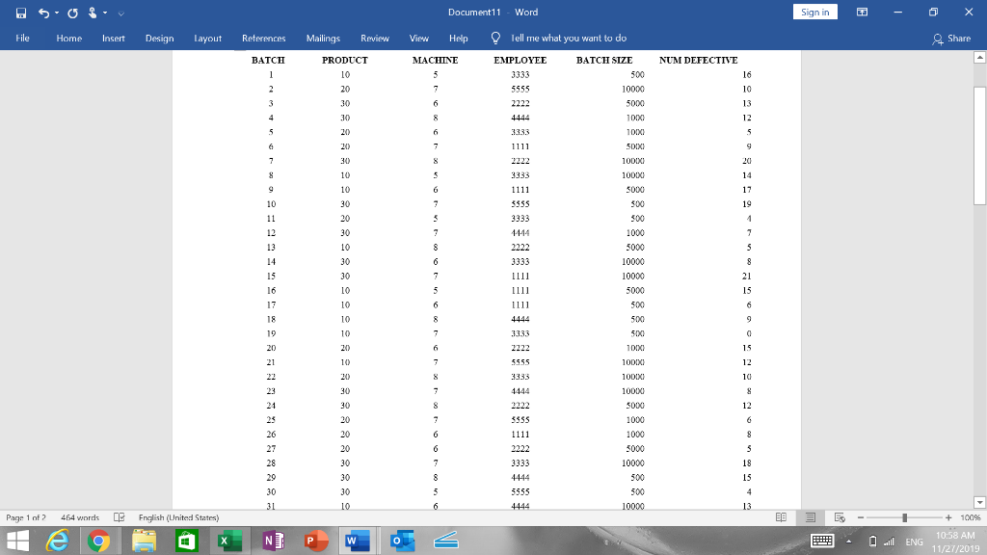Click the BATCH SIZE column header

pos(604,61)
